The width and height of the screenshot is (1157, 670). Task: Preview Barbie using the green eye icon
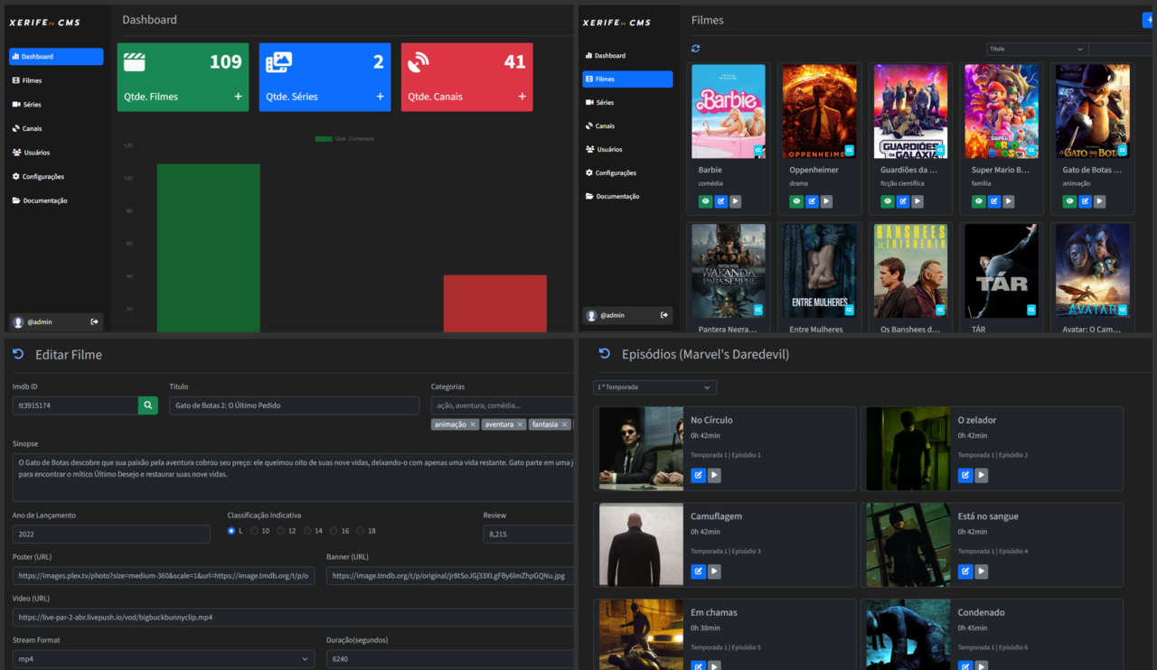point(705,200)
